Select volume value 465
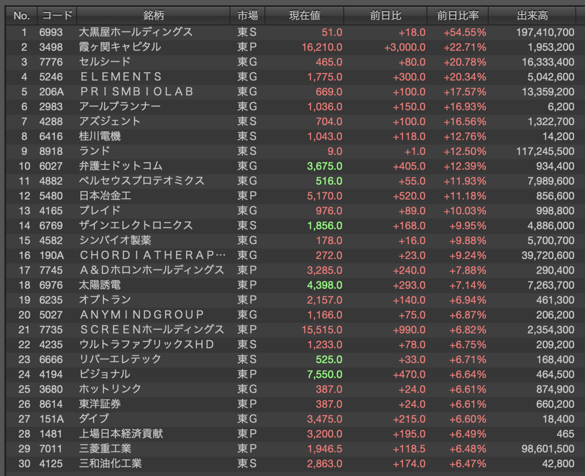Image resolution: width=585 pixels, height=476 pixels. click(566, 434)
